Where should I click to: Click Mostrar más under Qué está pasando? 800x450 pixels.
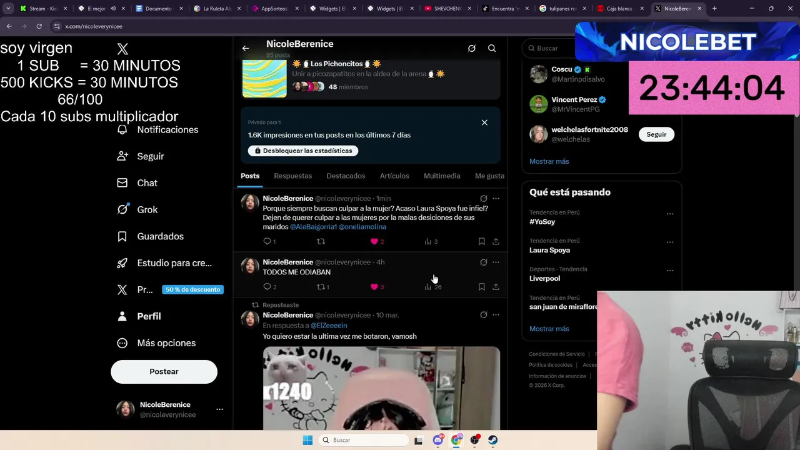point(549,329)
